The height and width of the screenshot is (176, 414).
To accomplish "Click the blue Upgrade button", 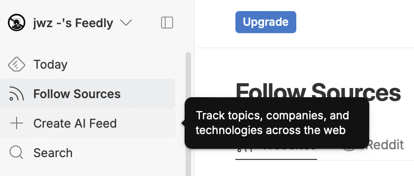I will [265, 22].
